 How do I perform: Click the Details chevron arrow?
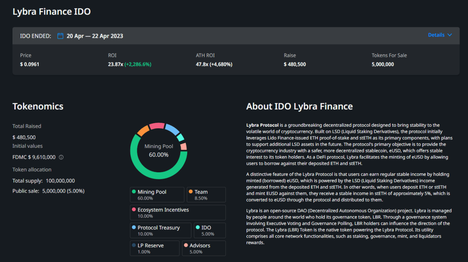(x=450, y=35)
